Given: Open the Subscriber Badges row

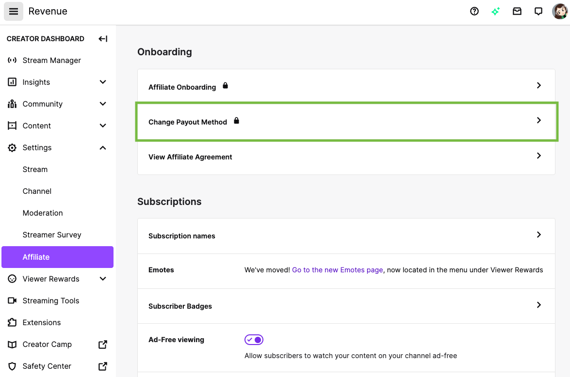Looking at the screenshot, I should coord(346,306).
